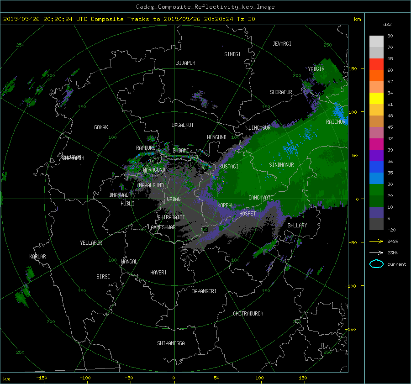The width and height of the screenshot is (411, 384).
Task: Click the GANGAVATI city label
Action: 261,198
